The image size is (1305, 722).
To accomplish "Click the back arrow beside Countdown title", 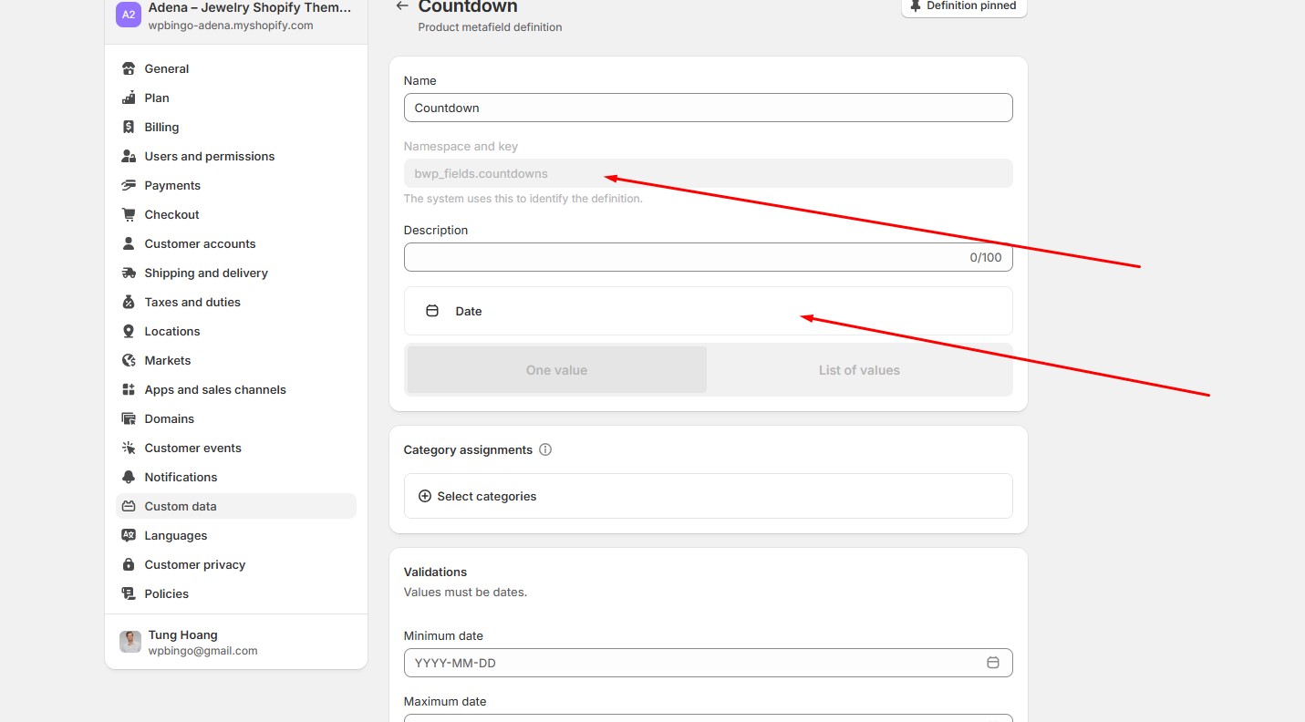I will click(x=402, y=6).
